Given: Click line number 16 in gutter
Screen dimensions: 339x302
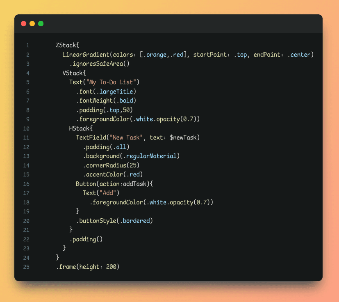Looking at the screenshot, I should (26, 184).
